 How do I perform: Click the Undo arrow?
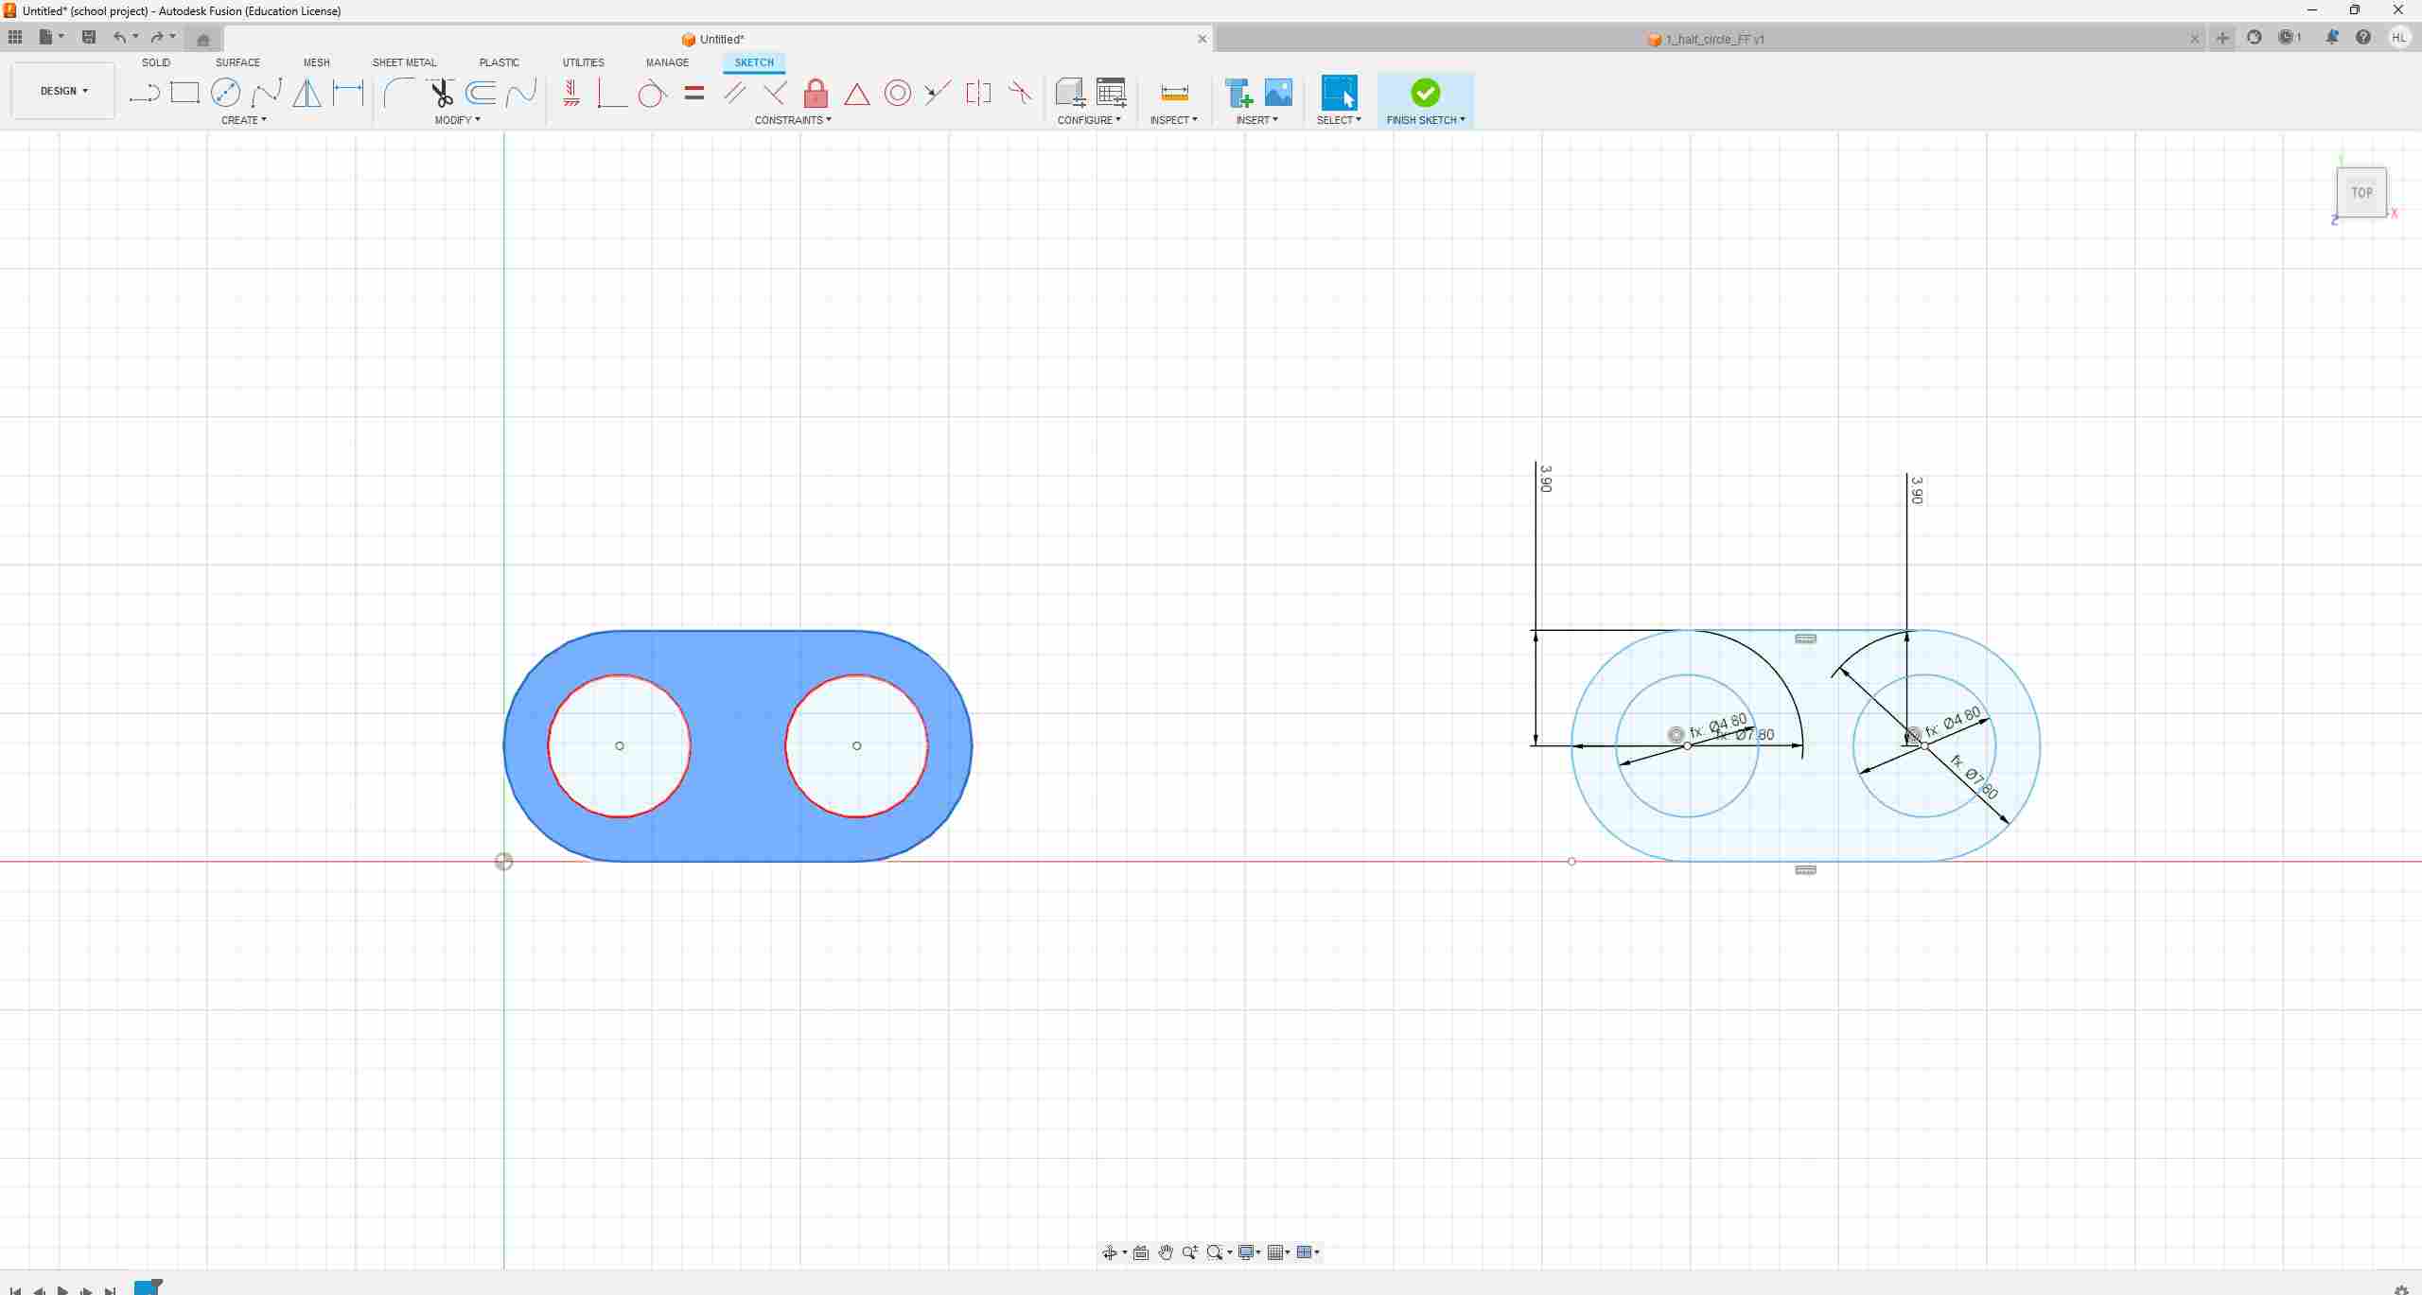tap(119, 37)
